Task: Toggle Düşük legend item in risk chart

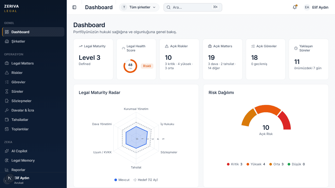Action: coord(296,164)
